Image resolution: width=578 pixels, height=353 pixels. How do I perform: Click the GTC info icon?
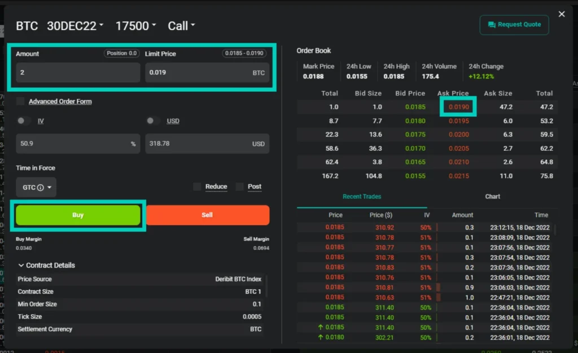(x=41, y=188)
